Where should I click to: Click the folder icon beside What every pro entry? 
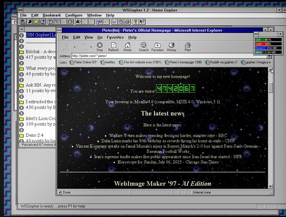pos(21,69)
